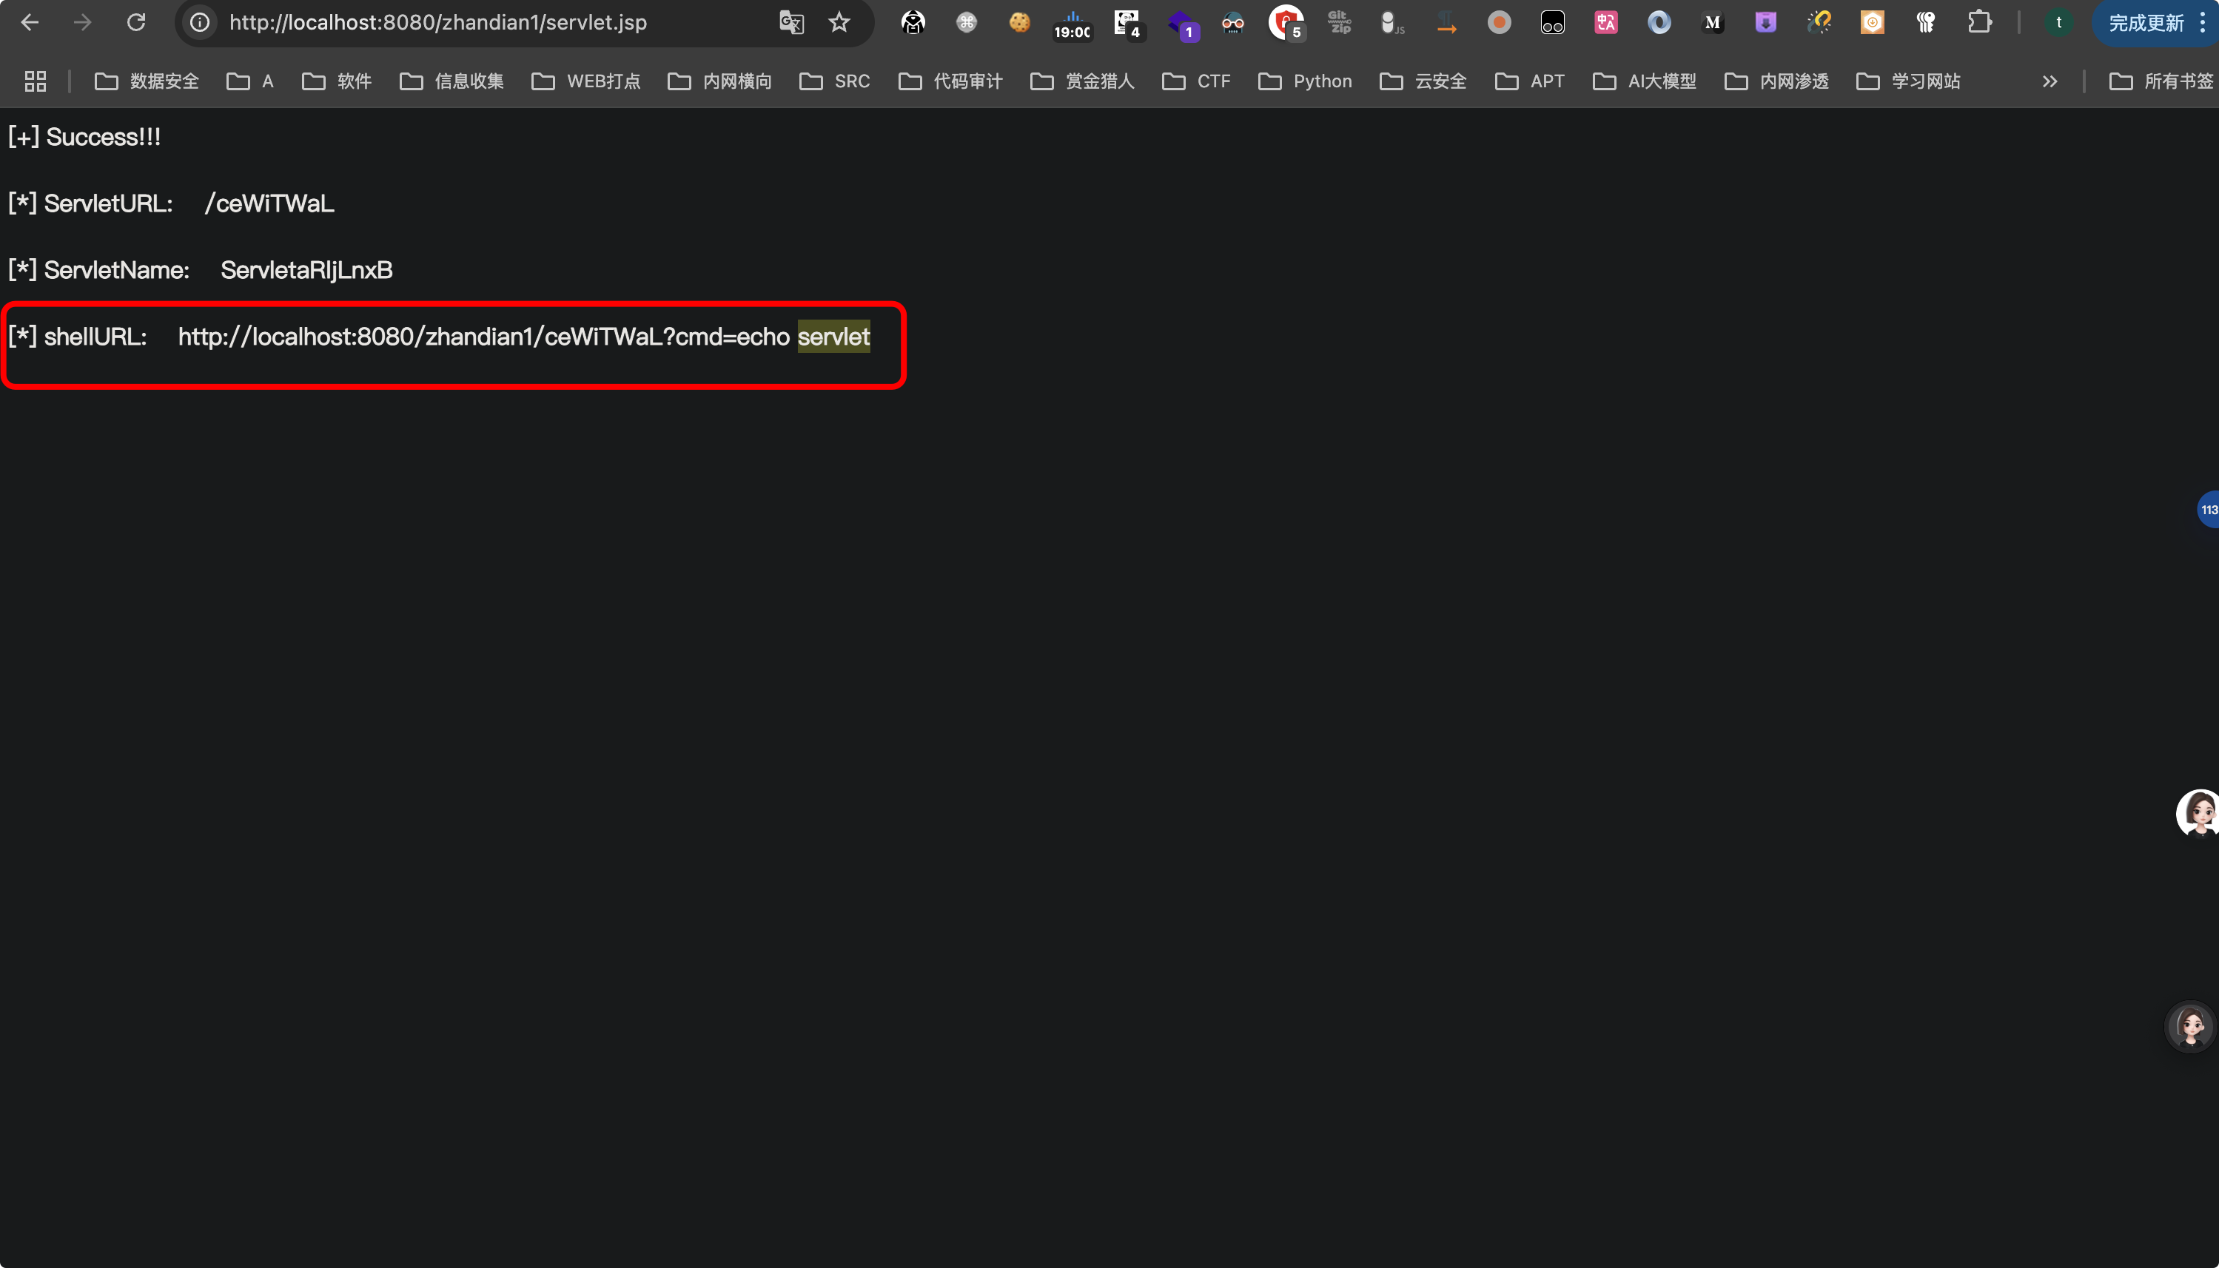This screenshot has width=2219, height=1268.
Task: Open the profile avatar 't'
Action: click(x=2058, y=23)
